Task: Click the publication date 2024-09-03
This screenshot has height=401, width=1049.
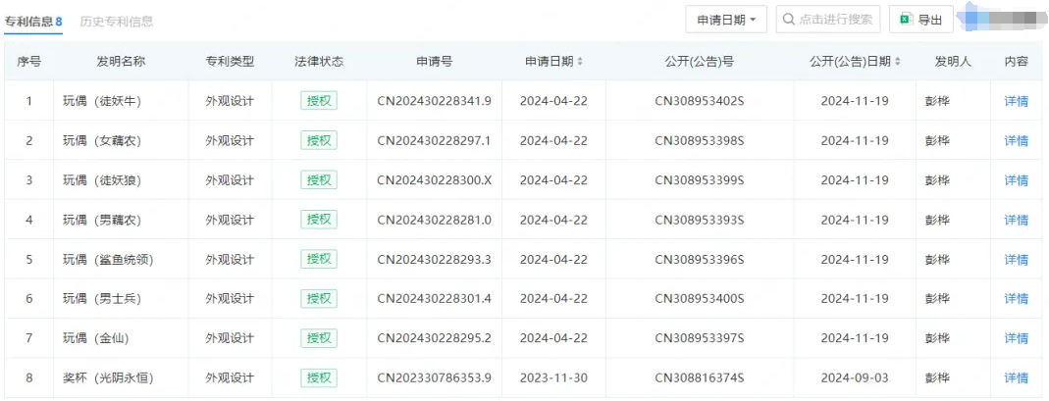Action: 855,378
